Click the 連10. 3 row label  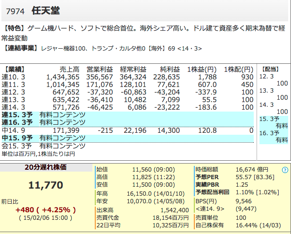(13, 77)
